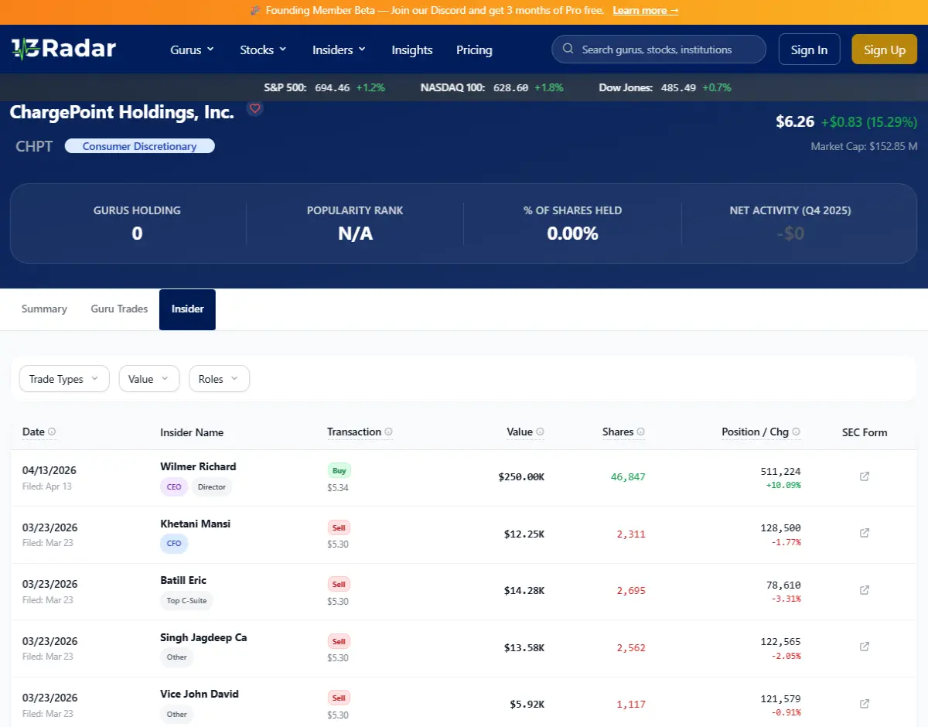The height and width of the screenshot is (727, 928).
Task: Open the Roles filter dropdown
Action: coord(220,379)
